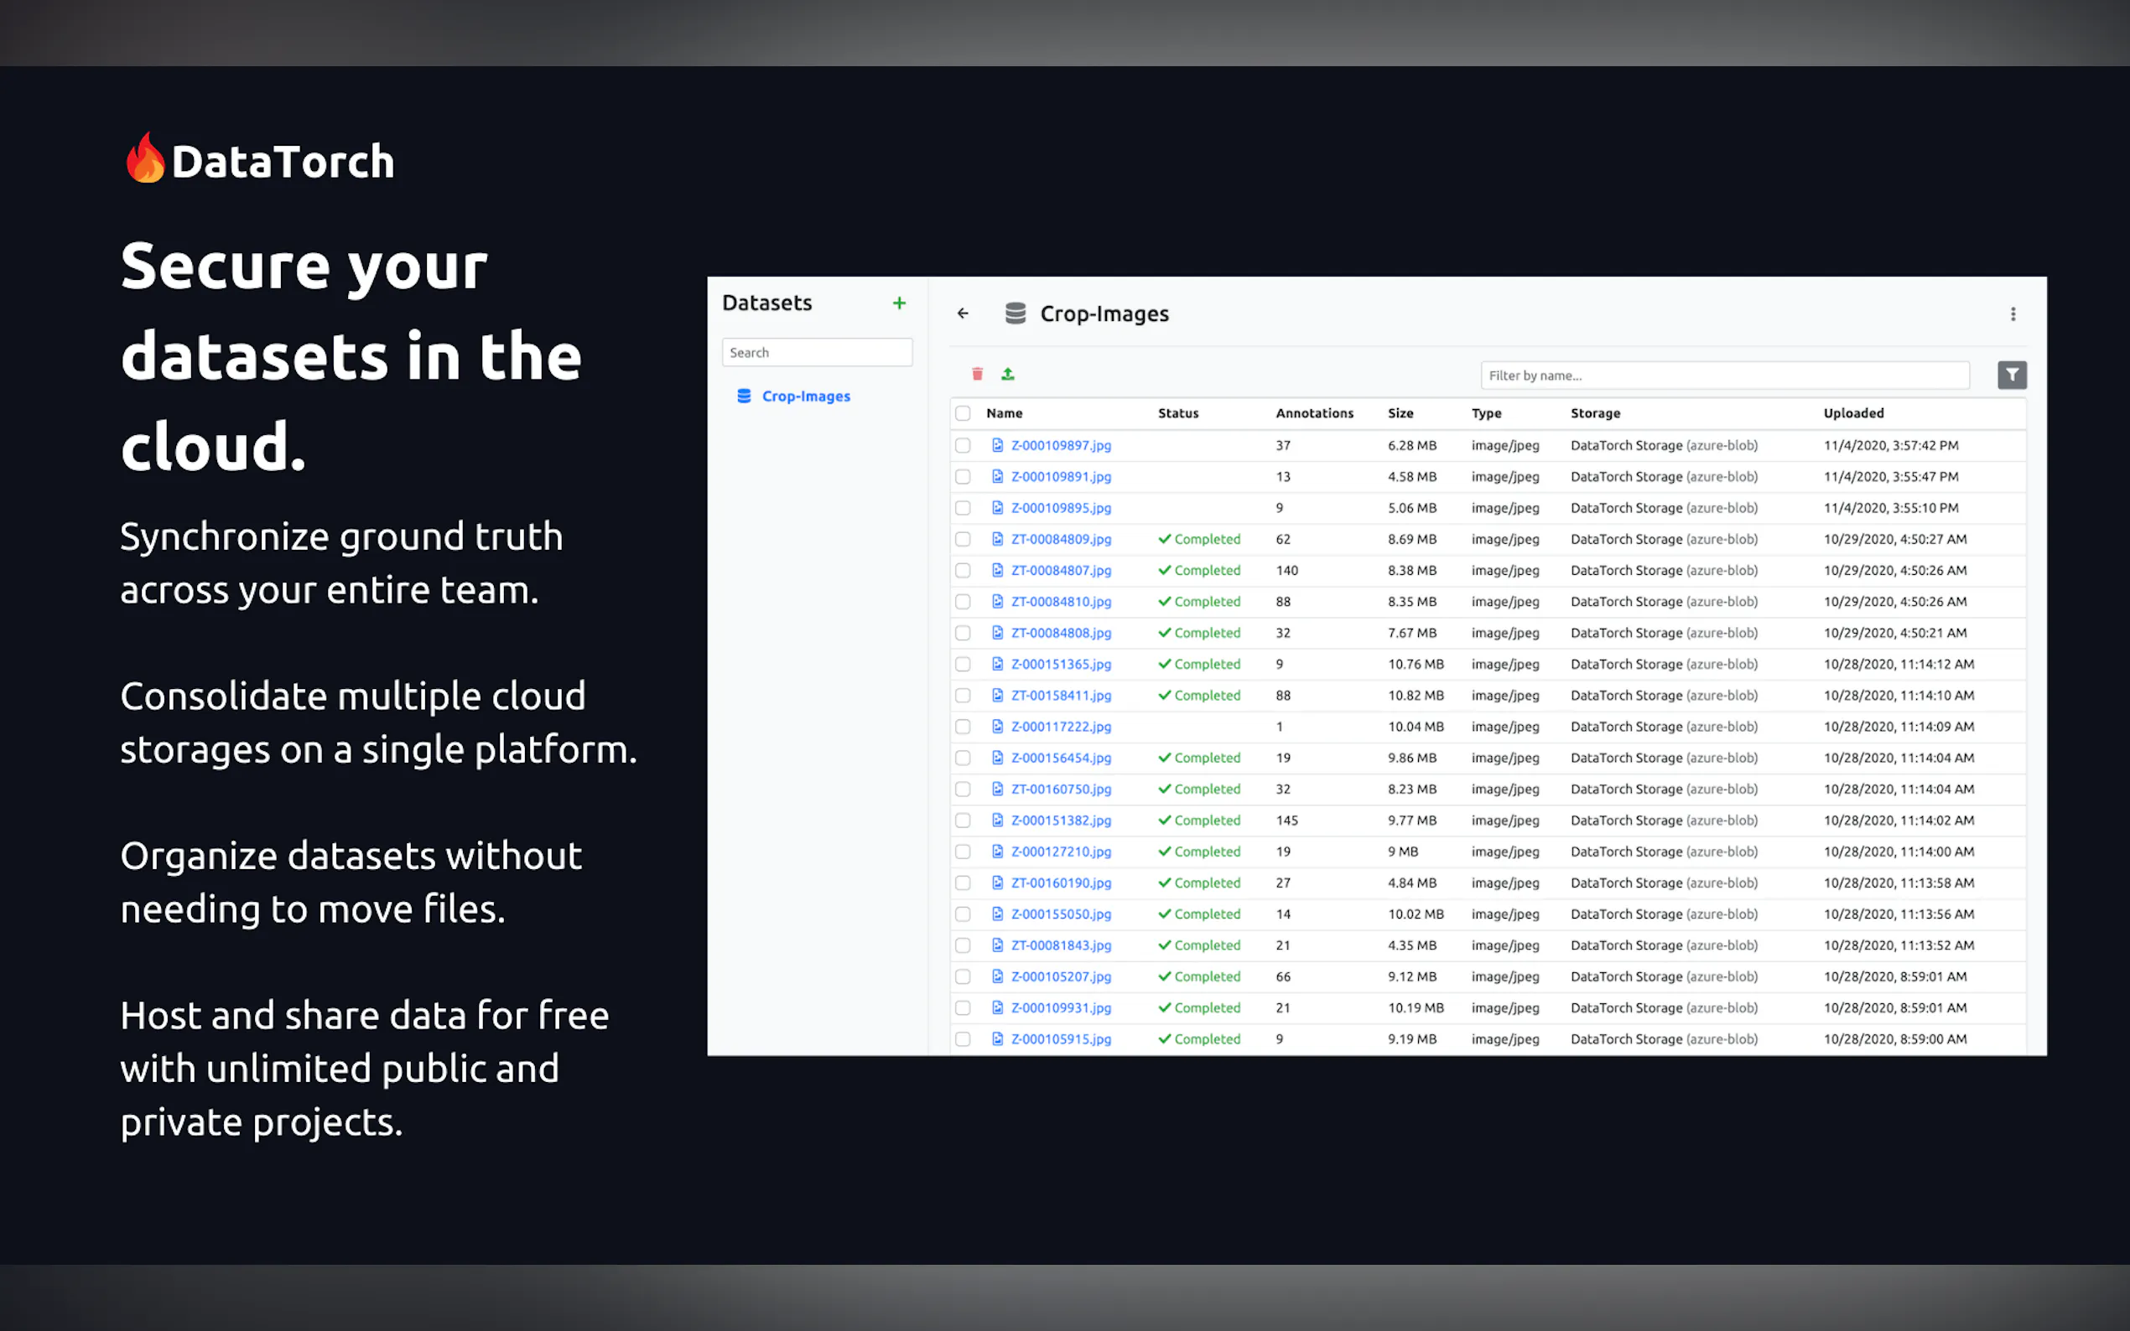The image size is (2130, 1331).
Task: Open file Z-000109891.jpg link
Action: (x=1061, y=477)
